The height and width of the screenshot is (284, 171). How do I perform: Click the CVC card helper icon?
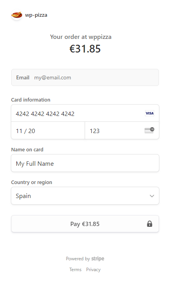pyautogui.click(x=149, y=130)
